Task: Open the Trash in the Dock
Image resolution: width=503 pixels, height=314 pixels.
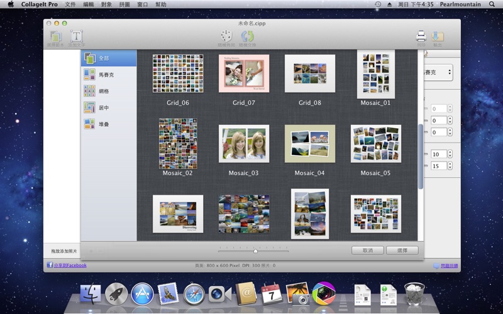Action: [x=414, y=294]
